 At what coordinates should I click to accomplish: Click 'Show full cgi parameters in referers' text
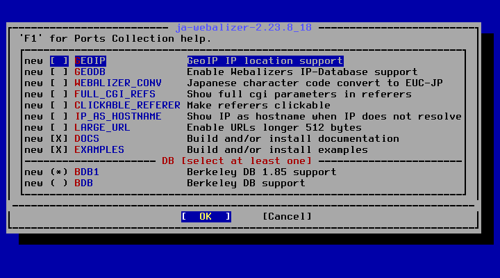coord(299,94)
